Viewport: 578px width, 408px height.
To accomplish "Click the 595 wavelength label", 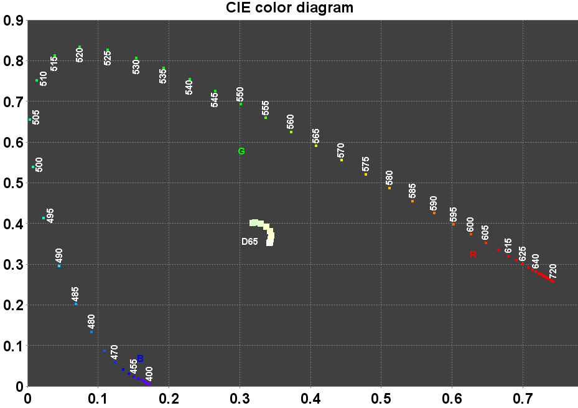I will 454,214.
